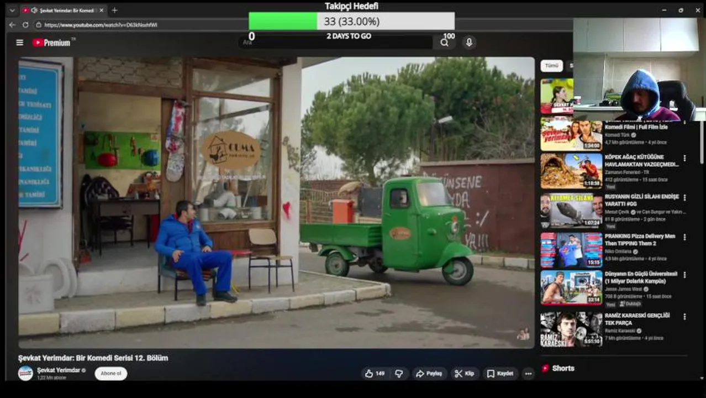706x398 pixels.
Task: Open the Ramiz Karaeski channel name
Action: coord(620,331)
